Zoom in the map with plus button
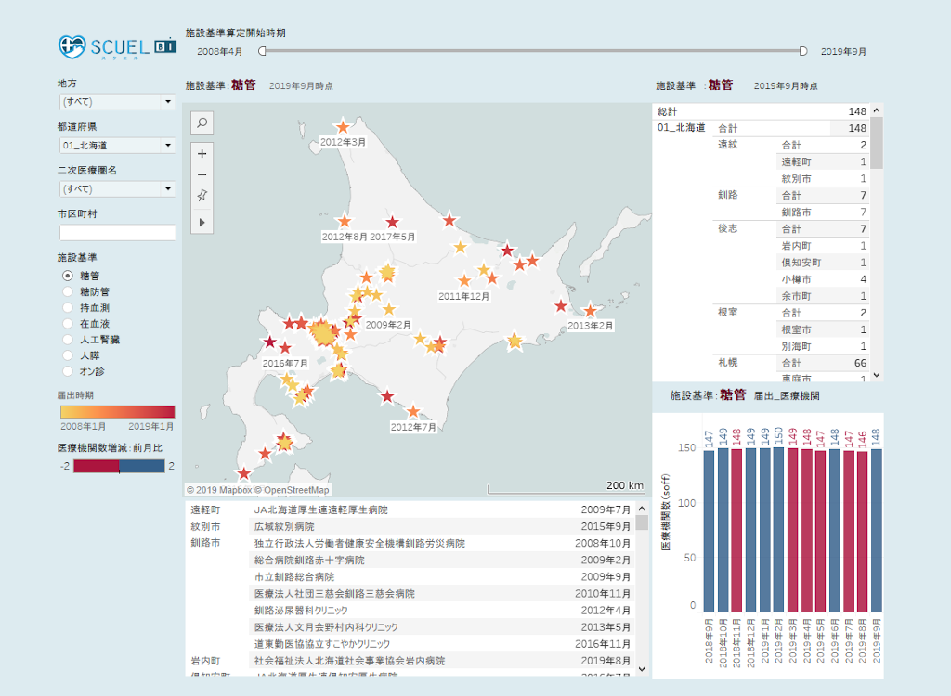Image resolution: width=951 pixels, height=696 pixels. (x=202, y=153)
